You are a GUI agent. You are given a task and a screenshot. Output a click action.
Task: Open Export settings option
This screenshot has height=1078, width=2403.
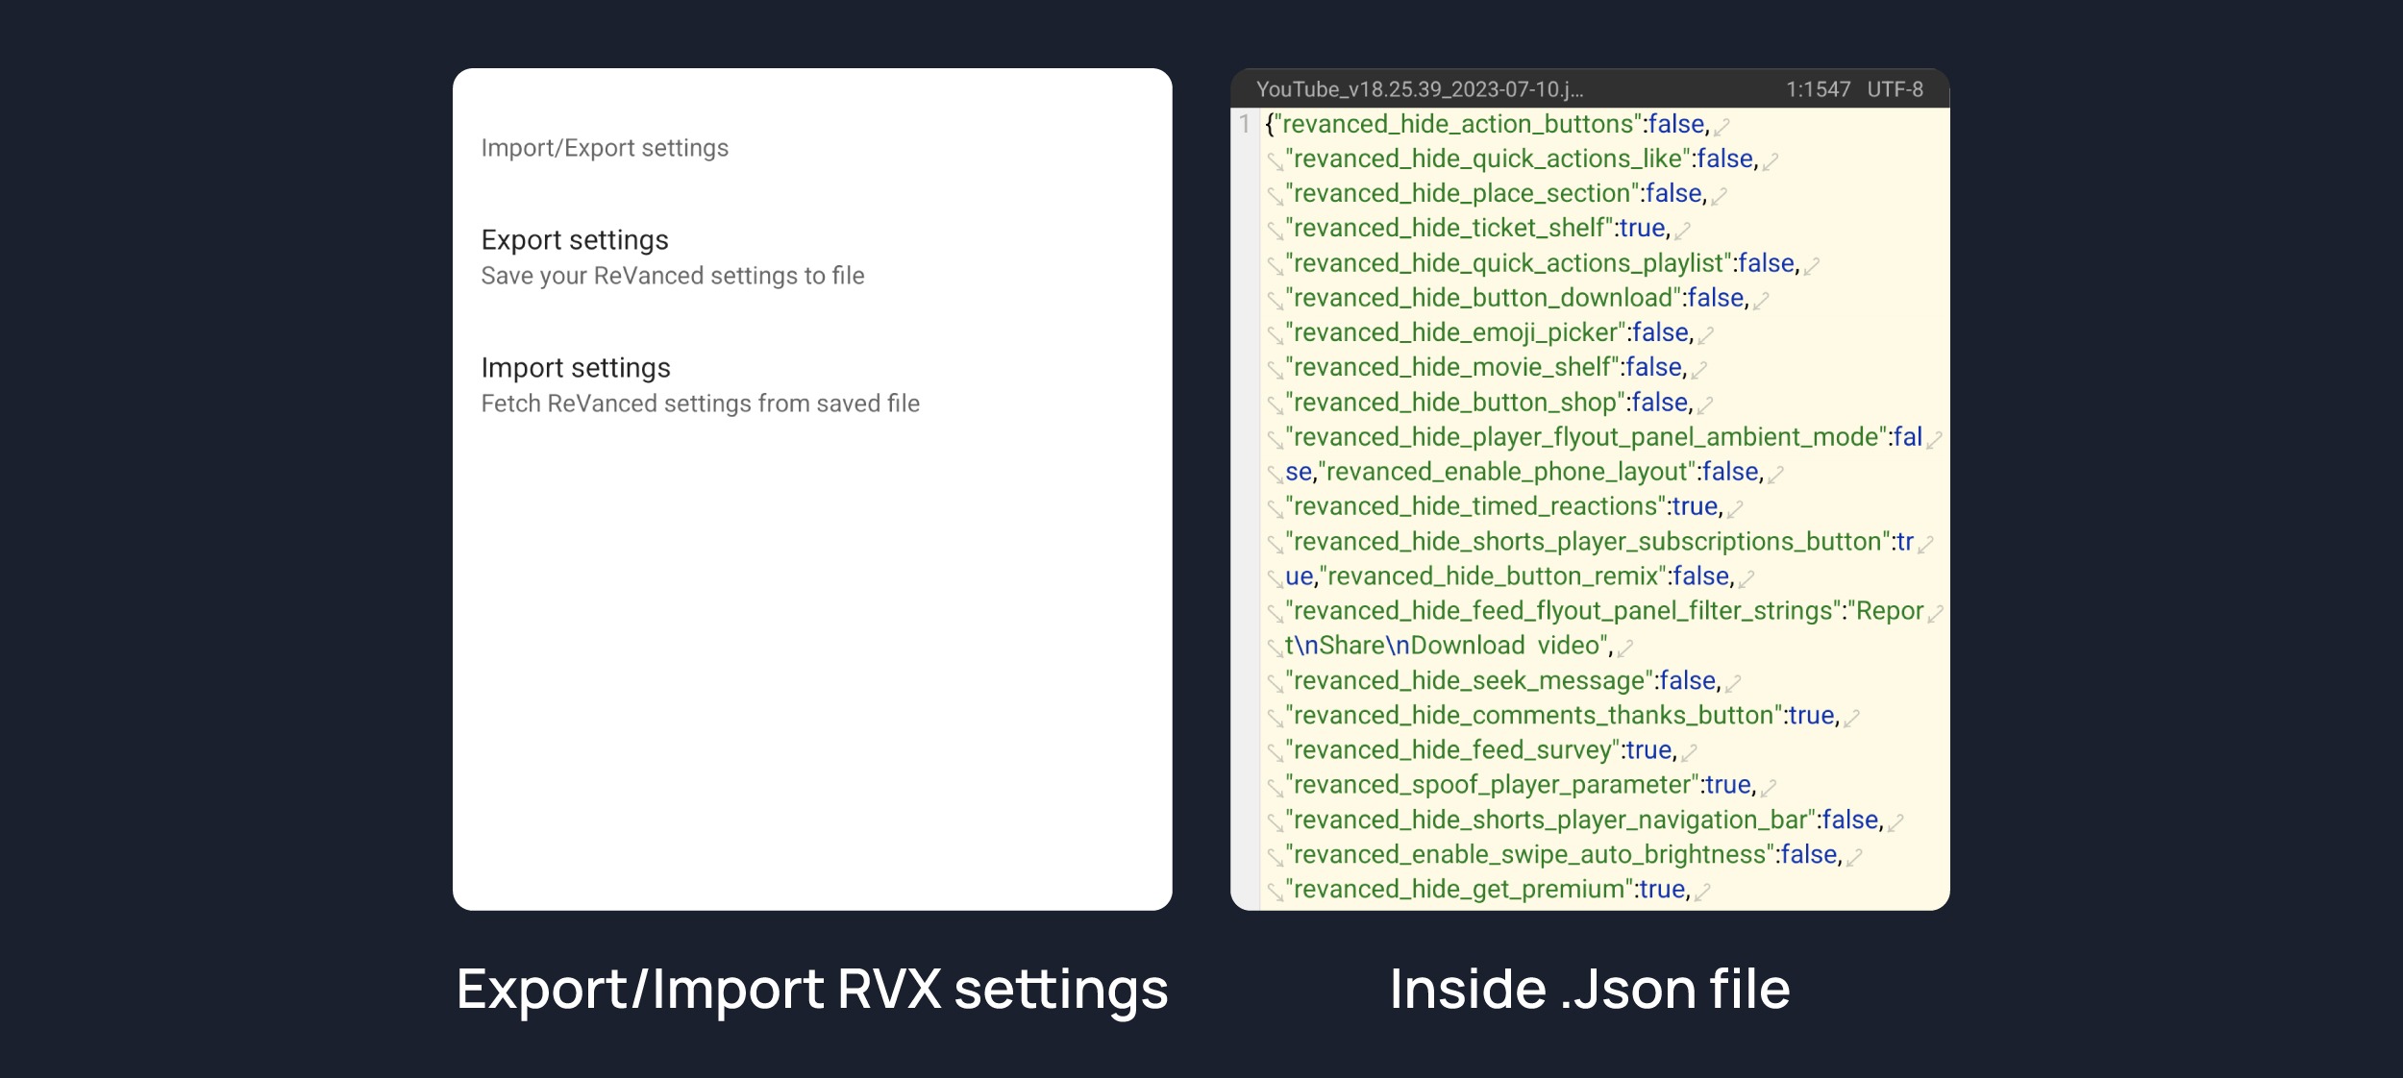pos(575,240)
